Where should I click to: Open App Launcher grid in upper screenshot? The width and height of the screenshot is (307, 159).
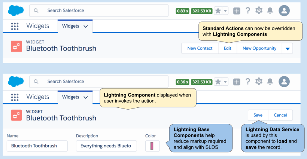tap(15, 26)
